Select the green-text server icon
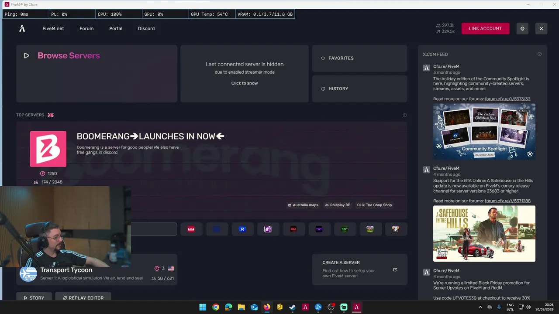This screenshot has width=559, height=314. 345,229
